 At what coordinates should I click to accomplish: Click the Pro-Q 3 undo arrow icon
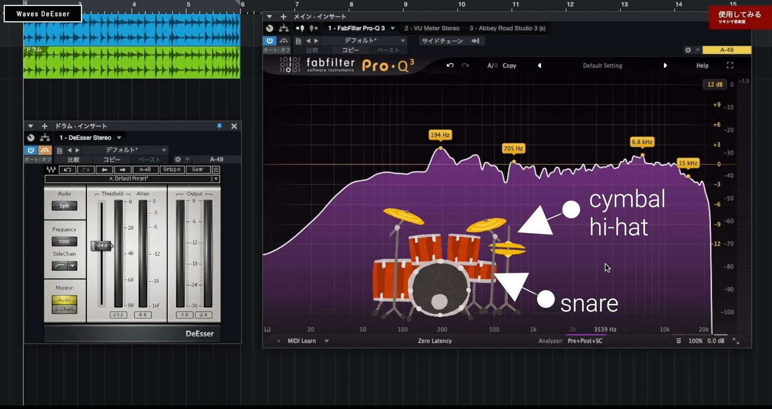[450, 65]
